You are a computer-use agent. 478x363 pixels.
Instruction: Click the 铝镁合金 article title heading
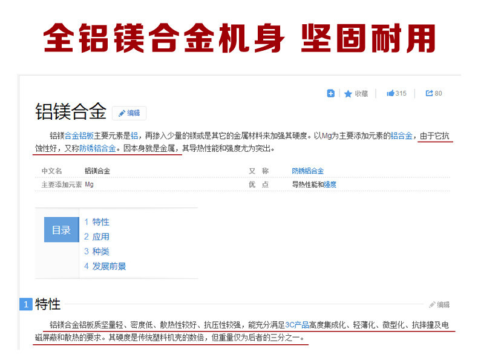[71, 112]
